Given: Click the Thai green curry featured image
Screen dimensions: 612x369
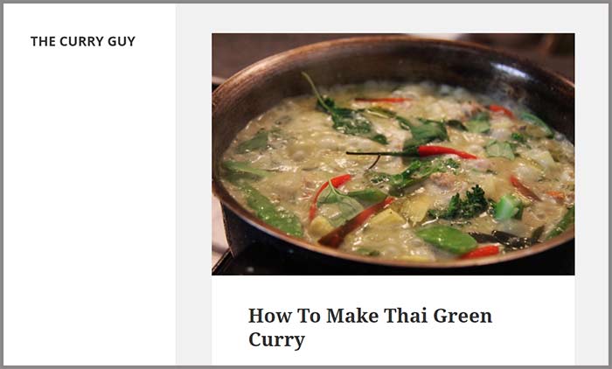Looking at the screenshot, I should coord(393,154).
